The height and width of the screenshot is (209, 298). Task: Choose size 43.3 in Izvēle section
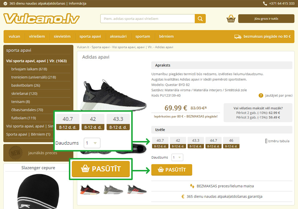coord(195,143)
